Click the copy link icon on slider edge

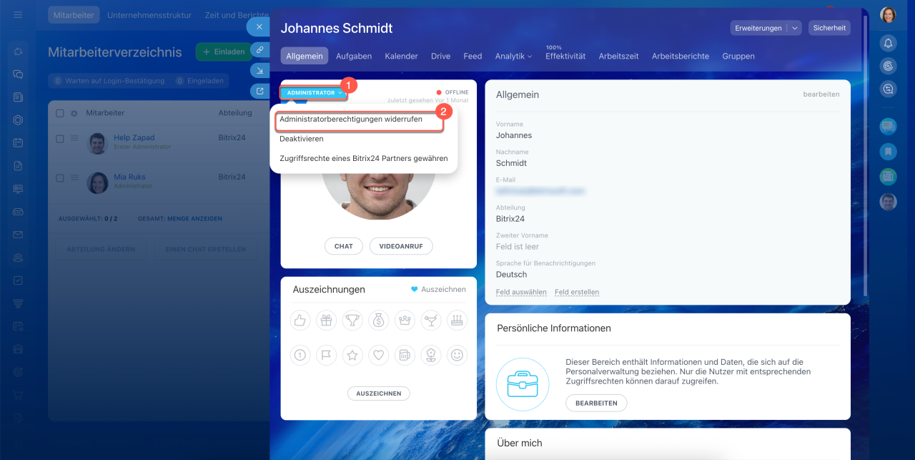tap(259, 50)
